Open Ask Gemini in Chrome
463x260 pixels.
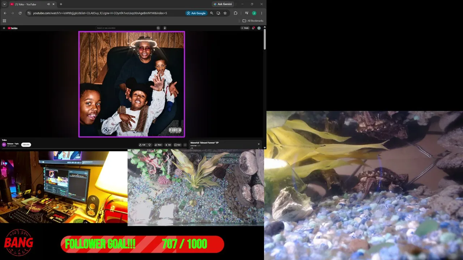(x=222, y=4)
